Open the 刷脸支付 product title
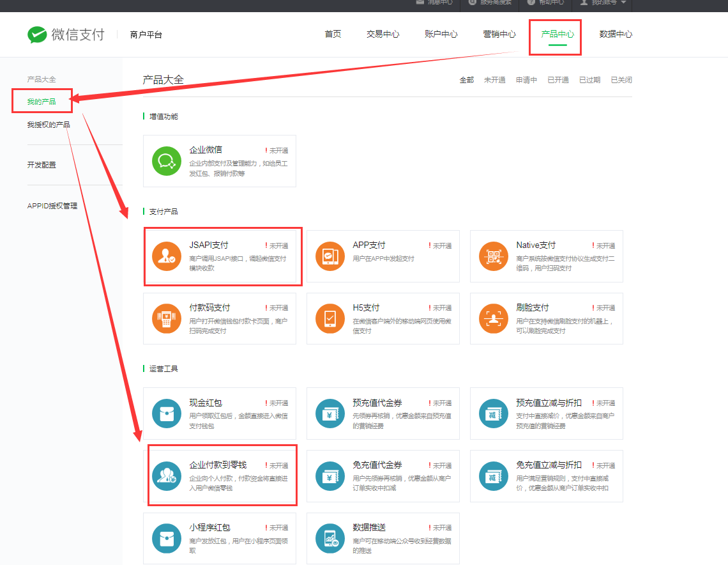The image size is (728, 565). [533, 307]
